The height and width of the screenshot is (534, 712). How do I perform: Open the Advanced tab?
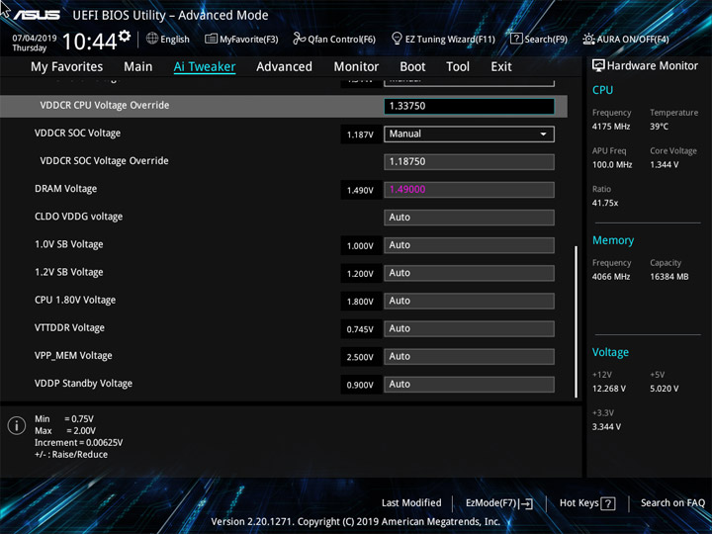[284, 67]
